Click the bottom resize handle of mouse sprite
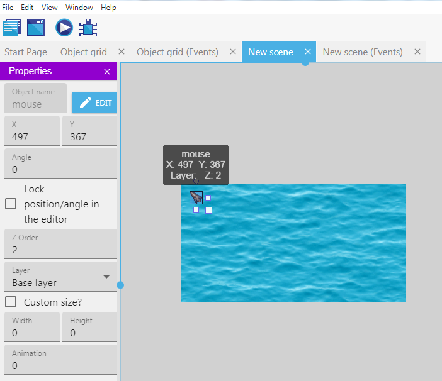The height and width of the screenshot is (381, 442). point(196,209)
